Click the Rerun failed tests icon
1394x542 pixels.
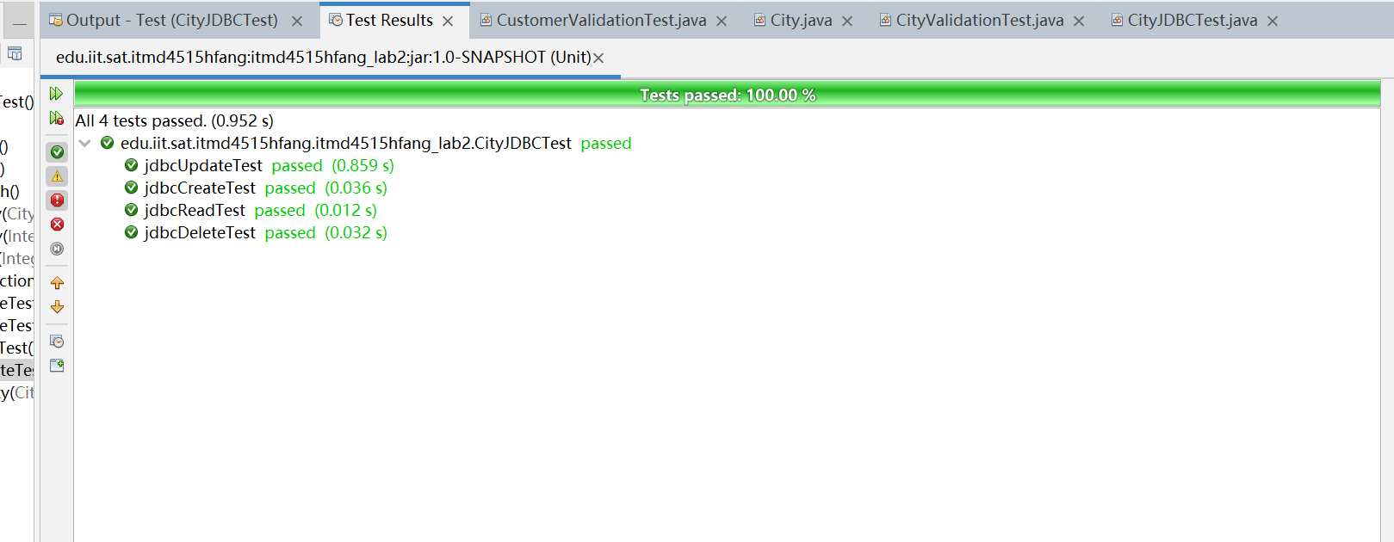[57, 118]
